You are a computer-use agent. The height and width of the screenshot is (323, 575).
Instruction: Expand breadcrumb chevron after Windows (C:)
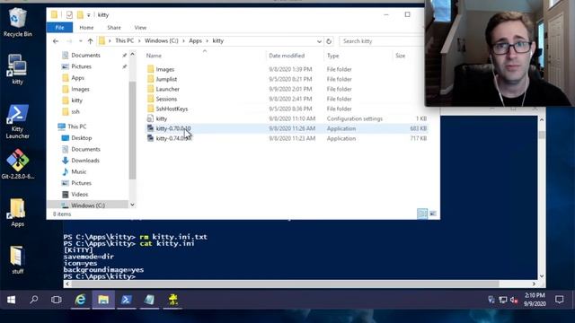[183, 41]
